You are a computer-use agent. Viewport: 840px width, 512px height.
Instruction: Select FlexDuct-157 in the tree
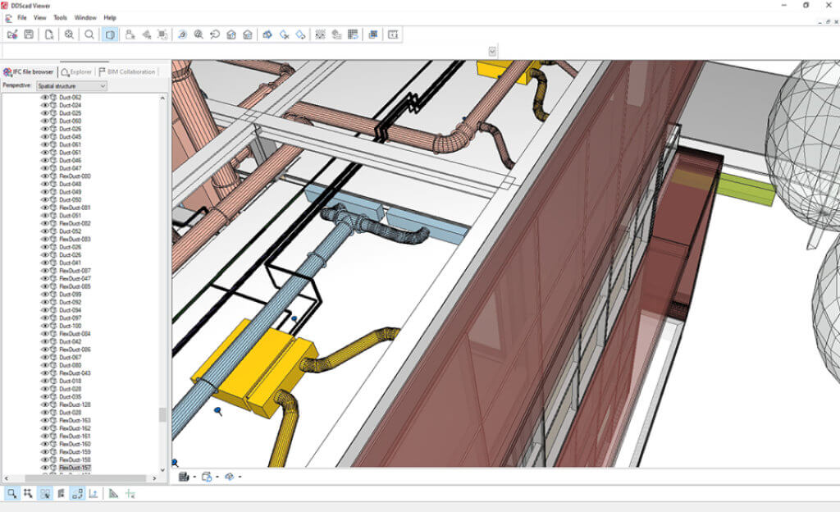pos(75,468)
